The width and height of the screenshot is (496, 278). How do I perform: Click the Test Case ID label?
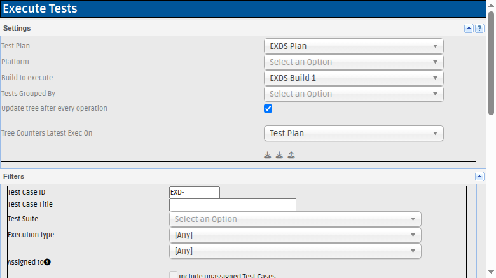(26, 192)
